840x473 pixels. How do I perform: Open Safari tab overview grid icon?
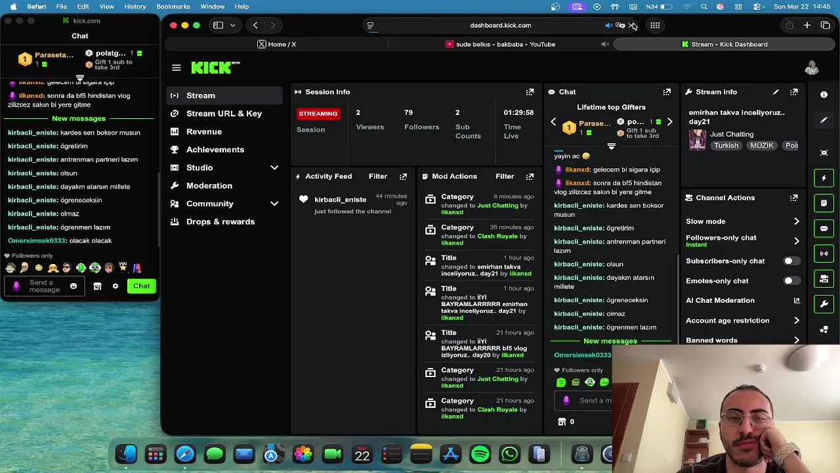655,26
